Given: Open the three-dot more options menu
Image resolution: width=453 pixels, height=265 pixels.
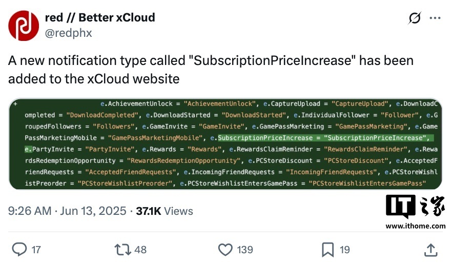Looking at the screenshot, I should (x=435, y=18).
